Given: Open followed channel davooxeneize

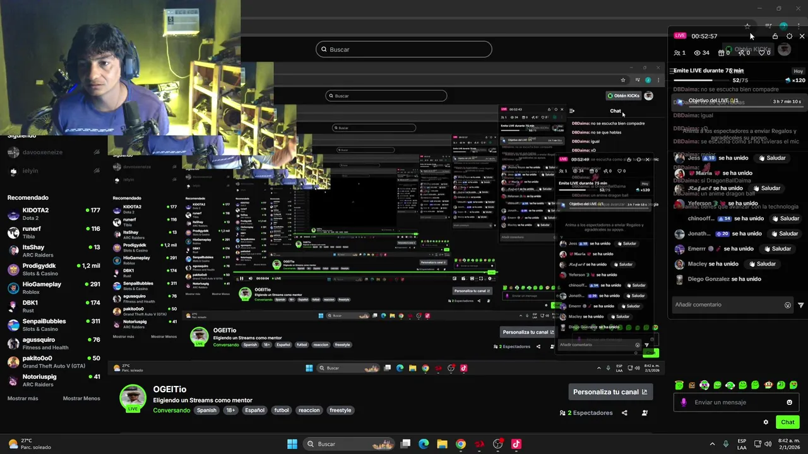Looking at the screenshot, I should tap(54, 152).
